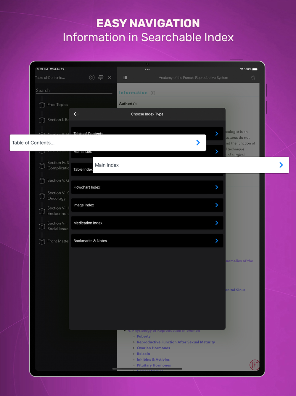Open the Free Topics tree item
The height and width of the screenshot is (396, 296).
tap(58, 104)
